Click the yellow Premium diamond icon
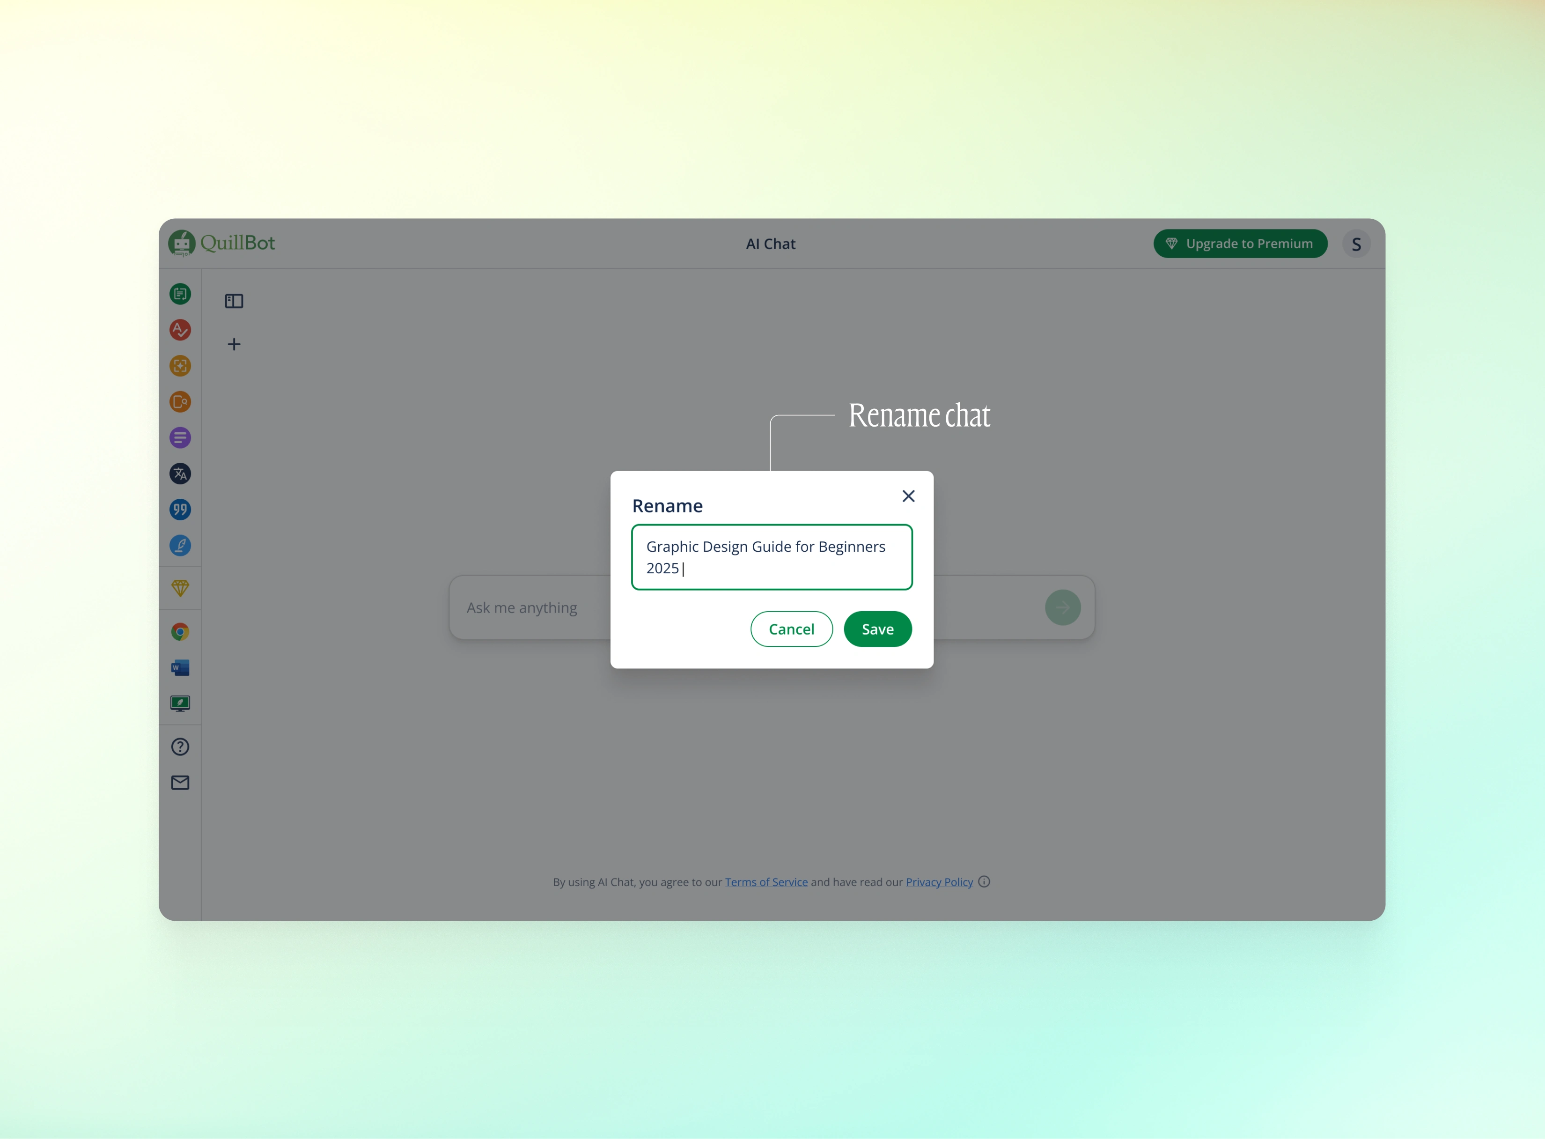 (180, 588)
